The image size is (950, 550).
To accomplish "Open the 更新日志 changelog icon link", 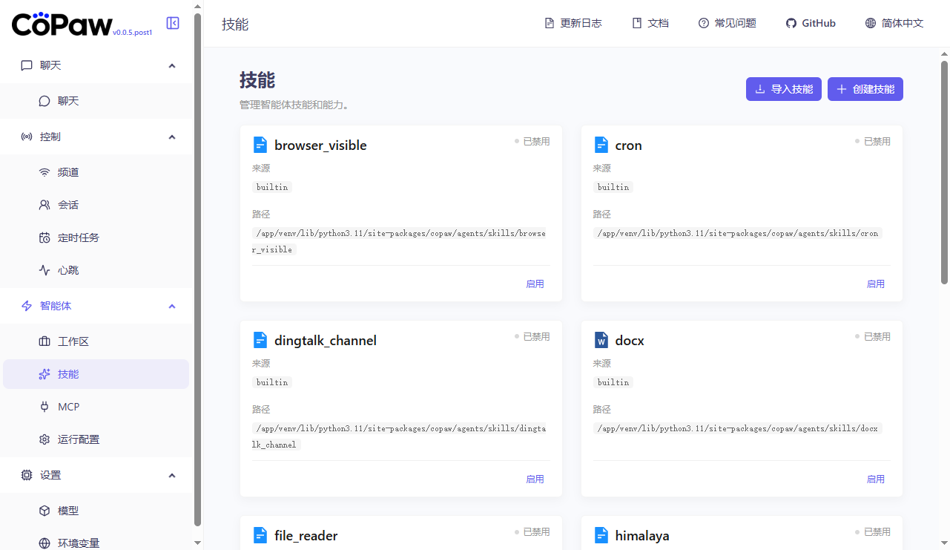I will [550, 23].
